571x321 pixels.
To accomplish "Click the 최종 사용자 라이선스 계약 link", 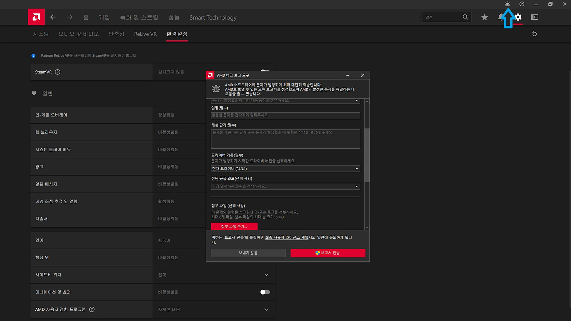I will pos(287,238).
